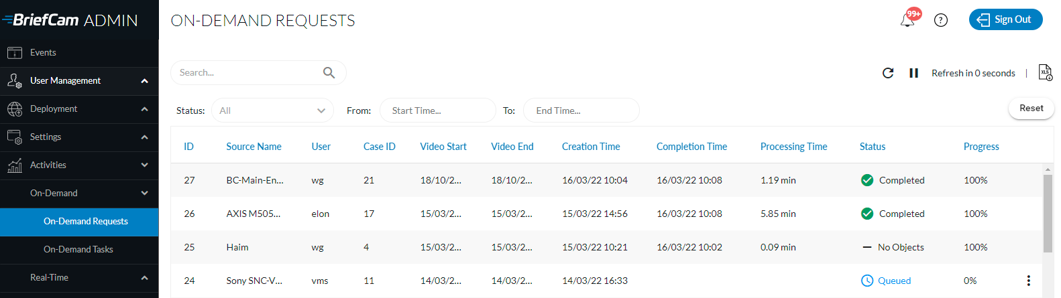The width and height of the screenshot is (1061, 298).
Task: Click the Deployment globe icon
Action: [x=15, y=108]
